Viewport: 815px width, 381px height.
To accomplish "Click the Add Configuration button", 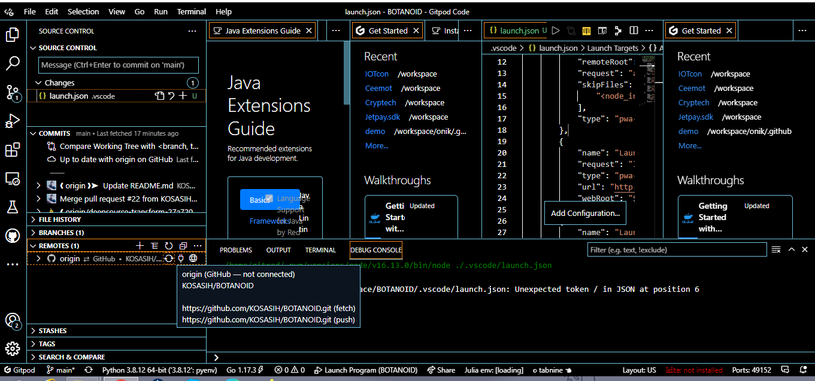I will pyautogui.click(x=585, y=213).
